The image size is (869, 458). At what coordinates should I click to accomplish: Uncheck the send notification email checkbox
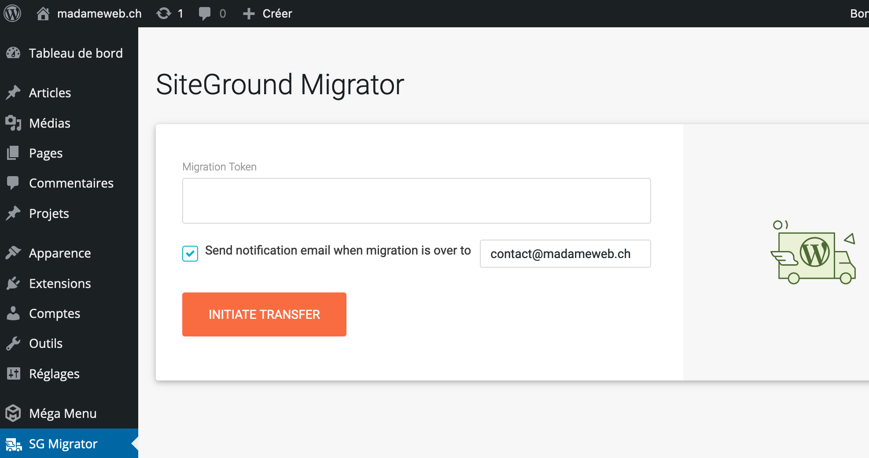pos(190,254)
